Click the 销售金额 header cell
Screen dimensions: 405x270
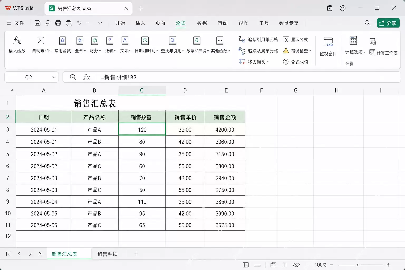click(x=225, y=117)
